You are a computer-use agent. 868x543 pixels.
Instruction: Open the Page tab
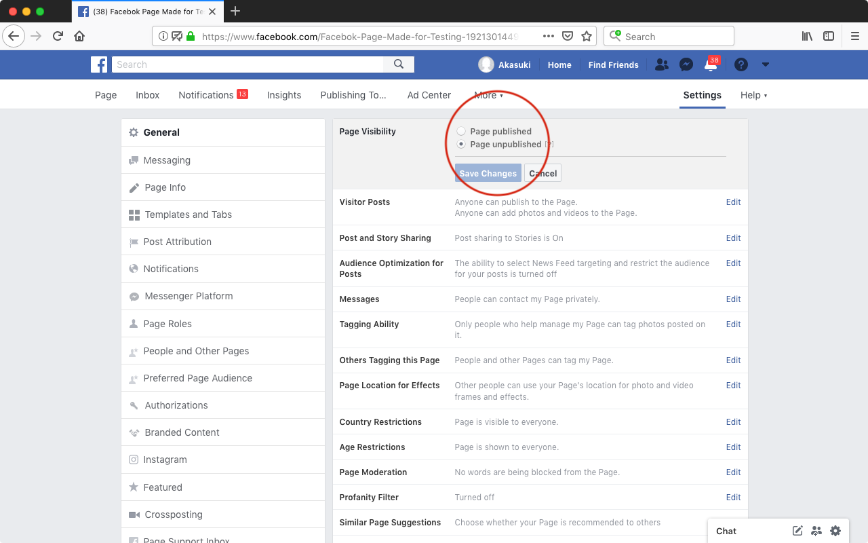coord(106,95)
